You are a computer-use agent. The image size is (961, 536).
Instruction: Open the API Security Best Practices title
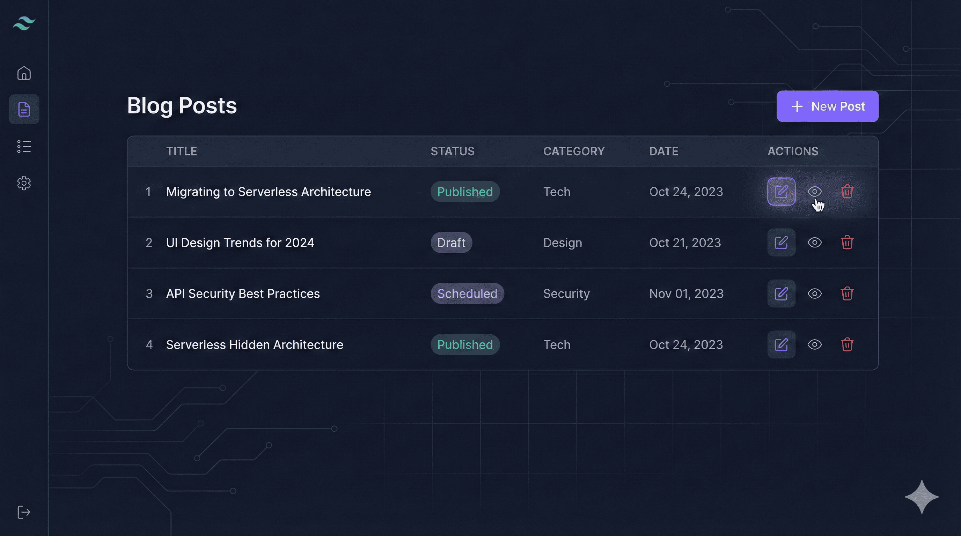(x=242, y=294)
